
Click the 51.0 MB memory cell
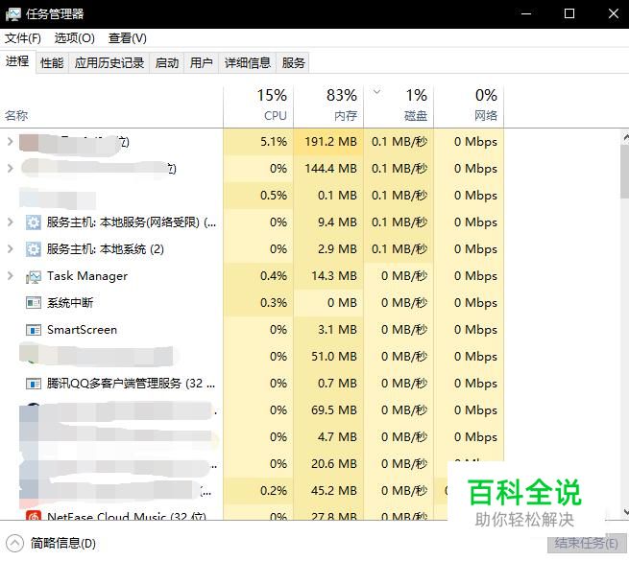pos(328,357)
